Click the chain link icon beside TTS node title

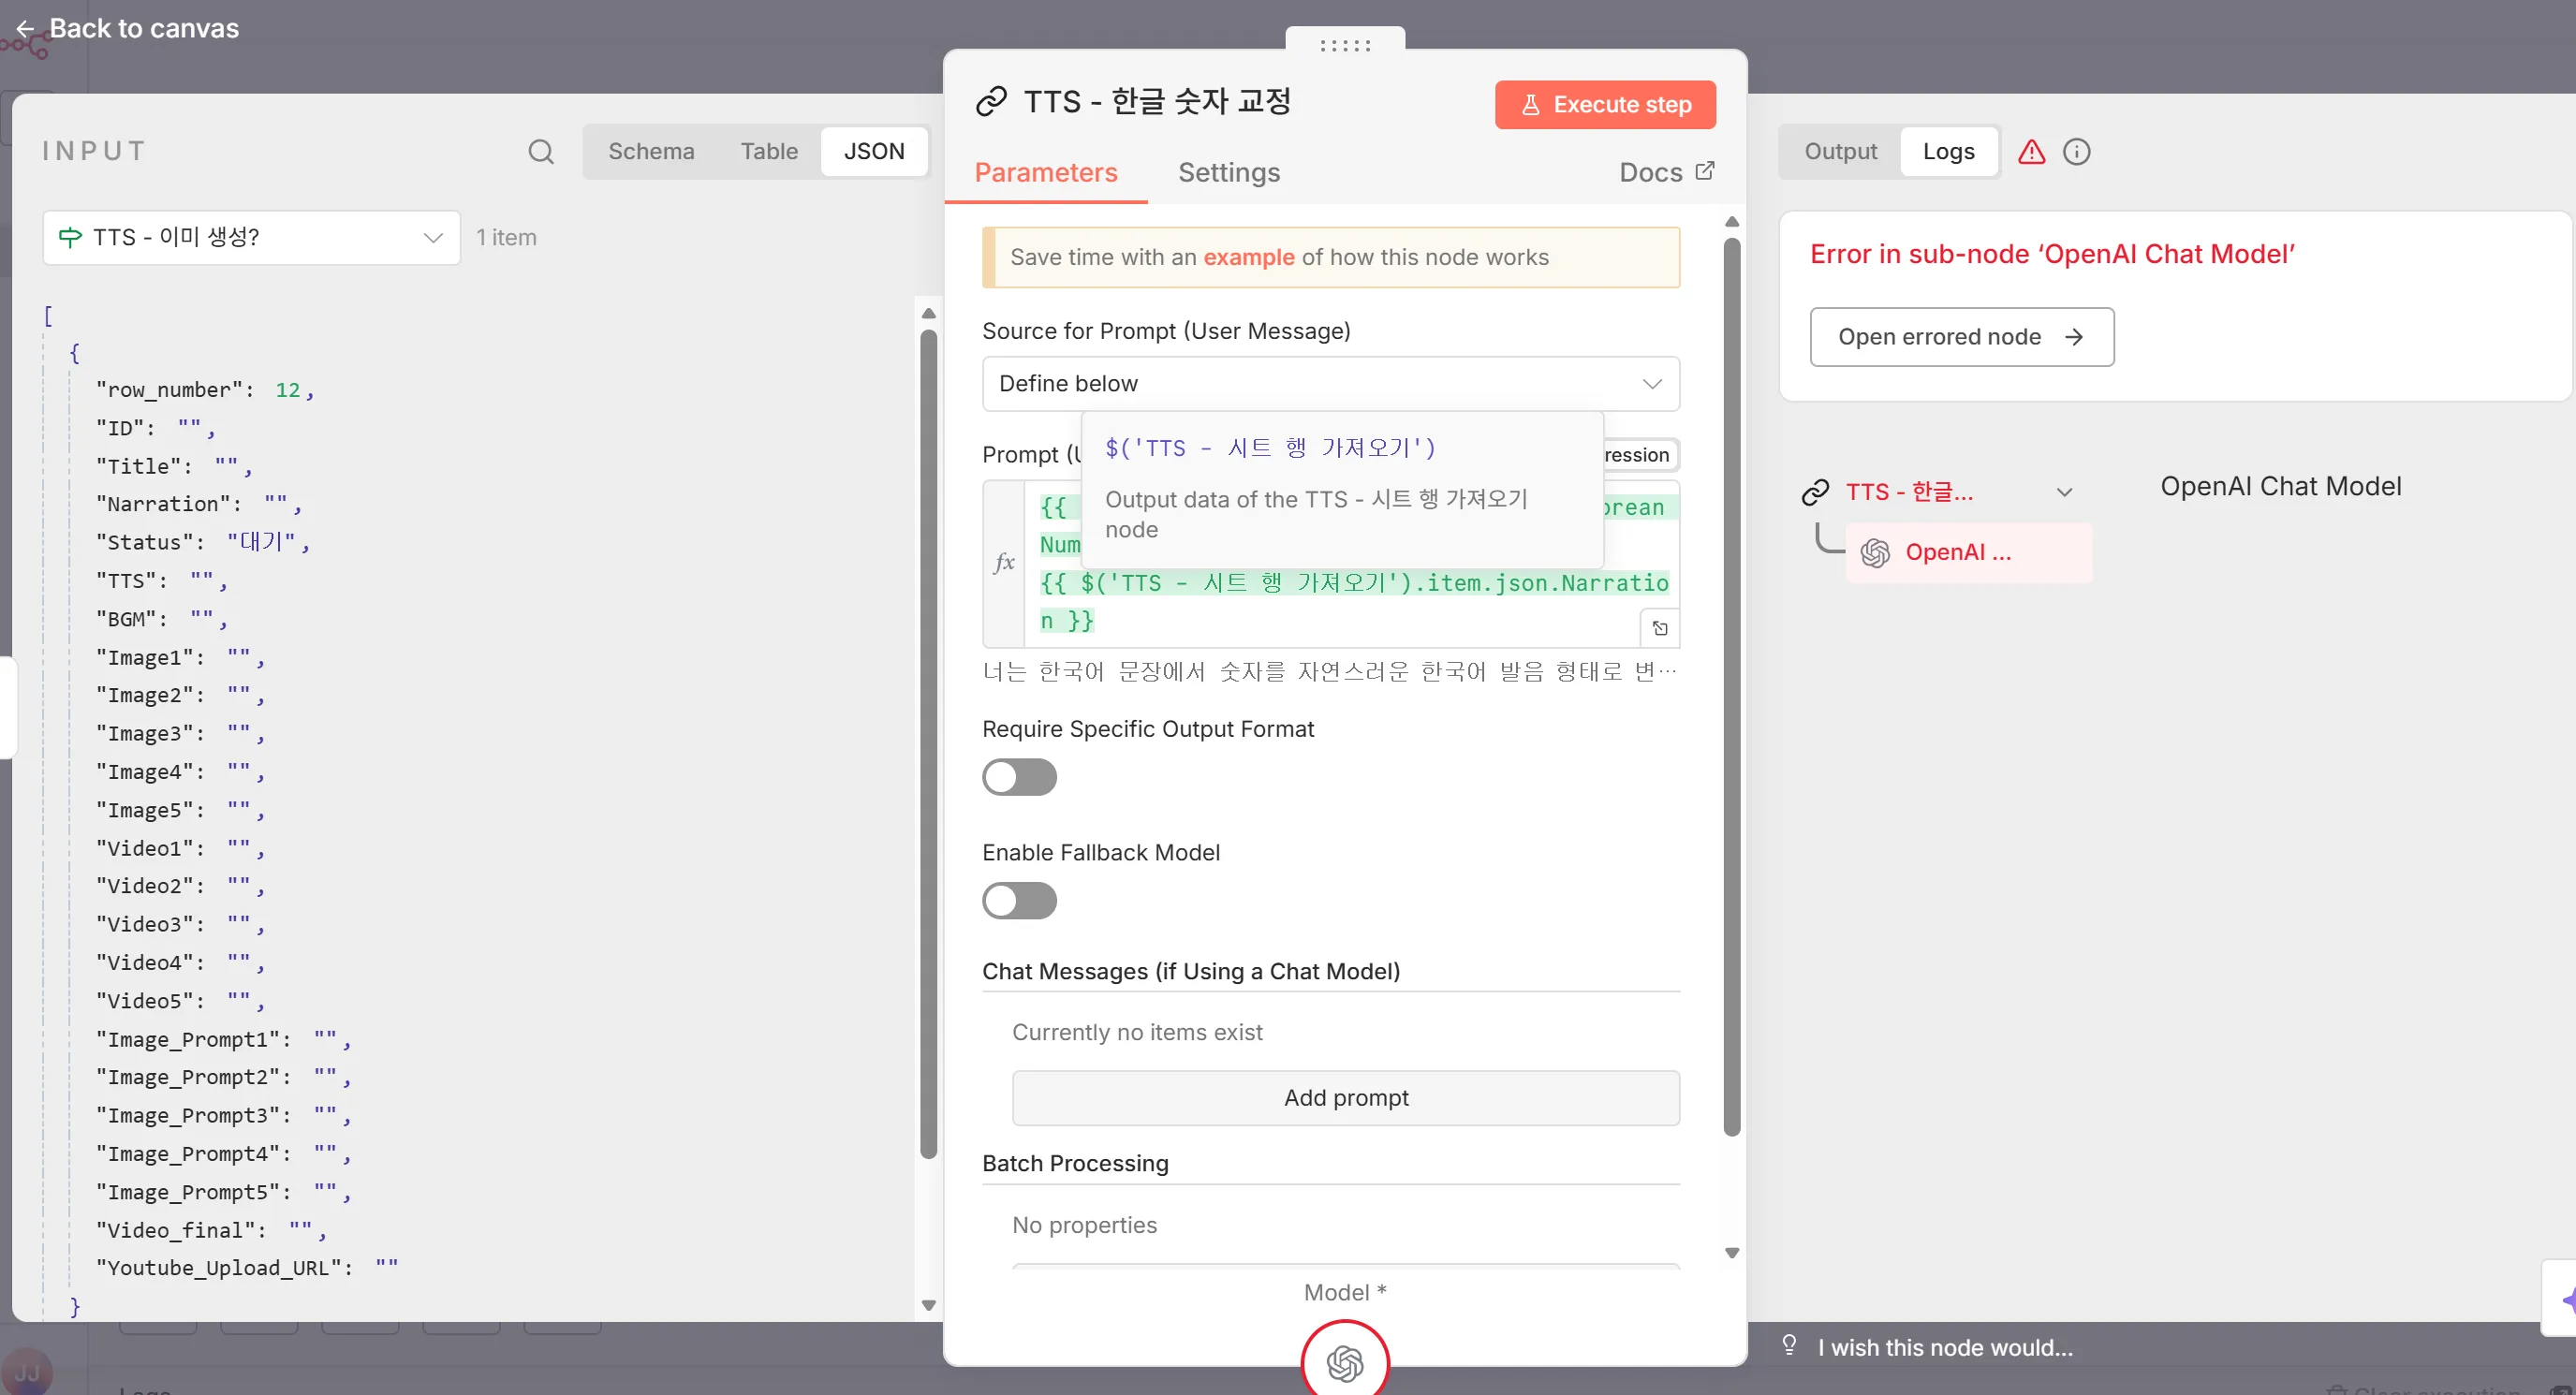pyautogui.click(x=991, y=101)
